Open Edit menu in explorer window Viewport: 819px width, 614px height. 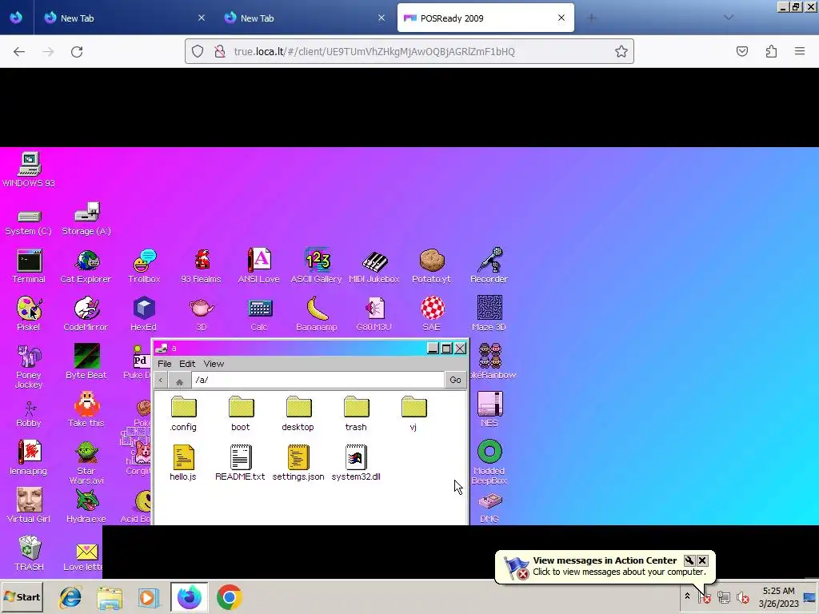coord(187,364)
